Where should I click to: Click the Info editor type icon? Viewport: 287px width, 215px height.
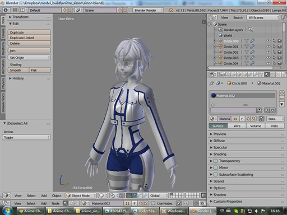coord(6,10)
